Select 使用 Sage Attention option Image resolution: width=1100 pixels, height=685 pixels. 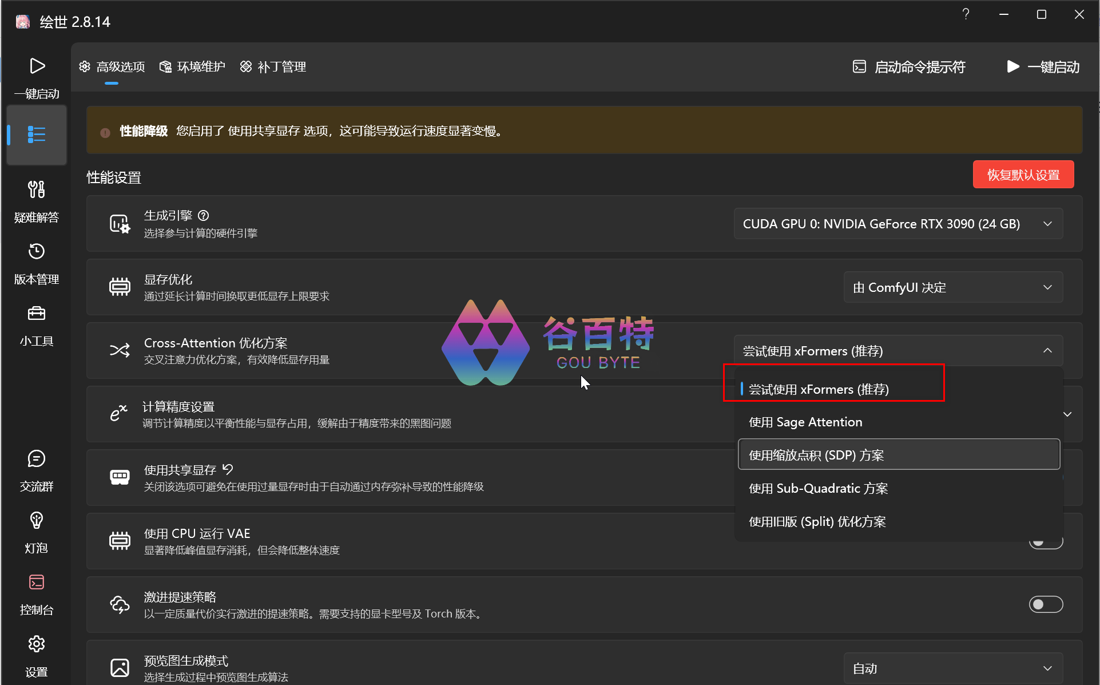805,422
